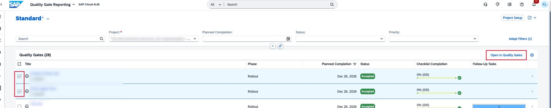551x108 pixels.
Task: Click the share/export icon next to Project Setup
Action: [x=530, y=18]
